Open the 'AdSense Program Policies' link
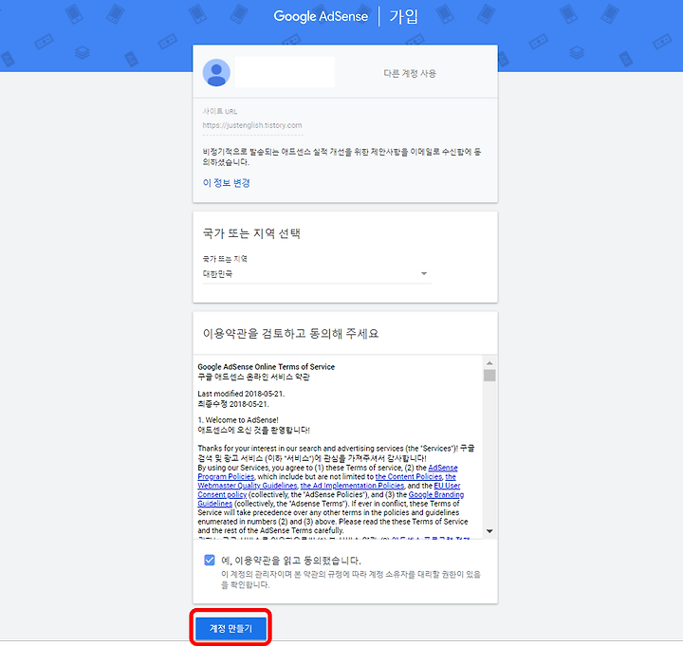The width and height of the screenshot is (683, 646). pos(443,468)
